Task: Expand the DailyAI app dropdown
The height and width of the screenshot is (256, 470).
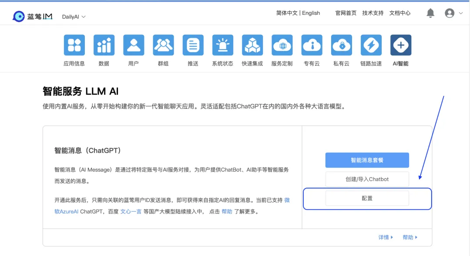Action: point(74,17)
